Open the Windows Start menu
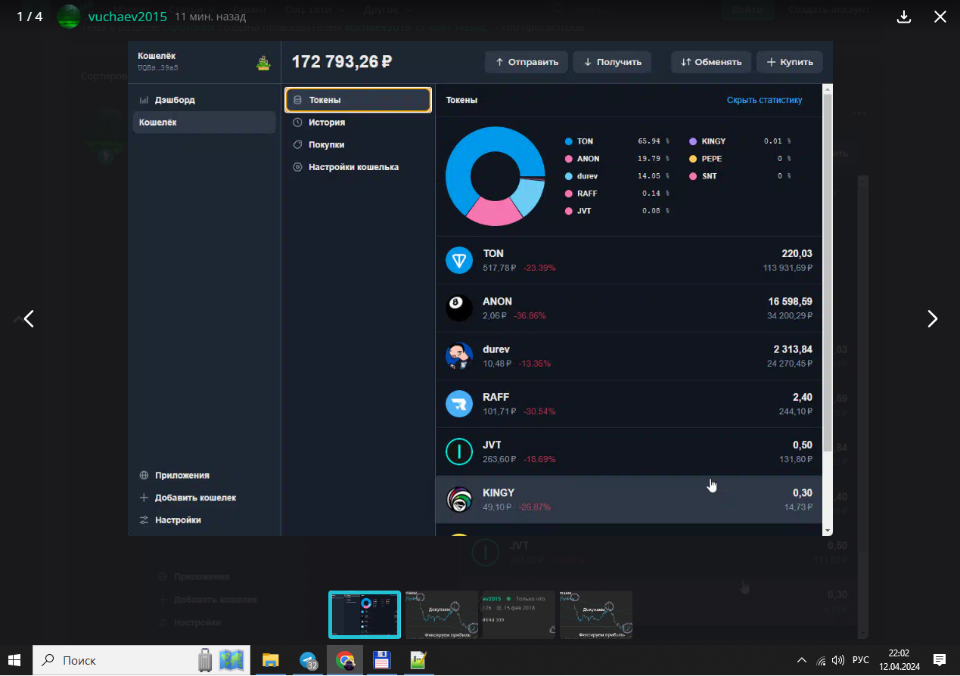Viewport: 960px width, 676px height. click(16, 660)
